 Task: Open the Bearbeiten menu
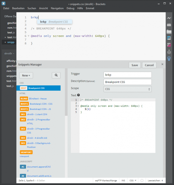click(x=18, y=8)
